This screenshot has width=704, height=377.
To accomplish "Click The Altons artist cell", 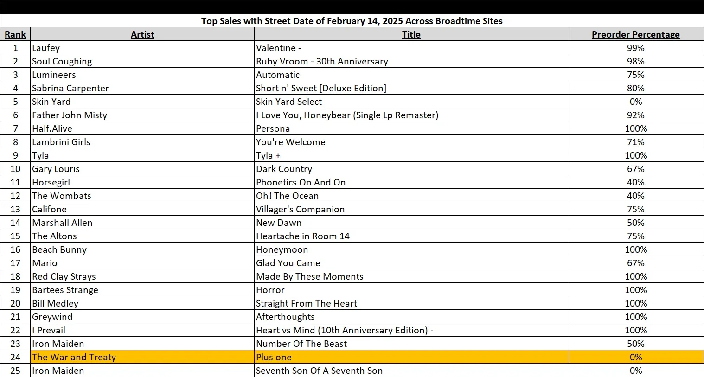I will [142, 236].
